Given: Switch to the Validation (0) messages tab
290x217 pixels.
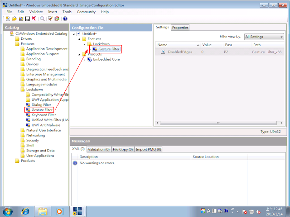Looking at the screenshot, I should coord(99,149).
